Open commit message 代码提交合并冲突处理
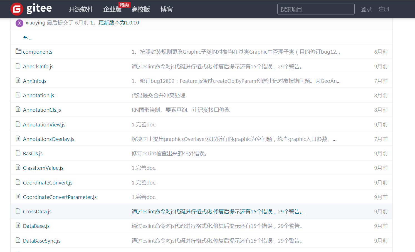This screenshot has width=415, height=252. 159,96
